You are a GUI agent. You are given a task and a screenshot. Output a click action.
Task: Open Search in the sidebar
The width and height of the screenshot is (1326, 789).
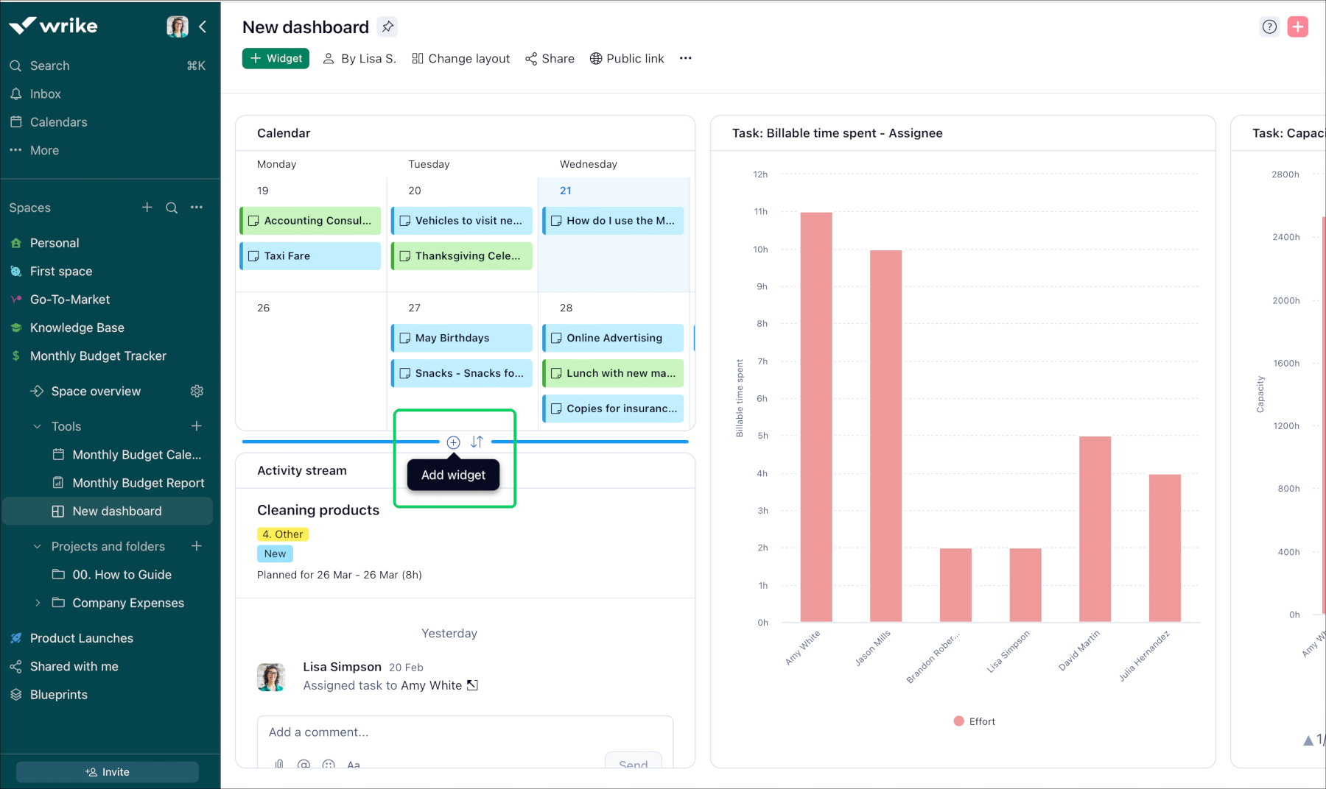coord(49,66)
